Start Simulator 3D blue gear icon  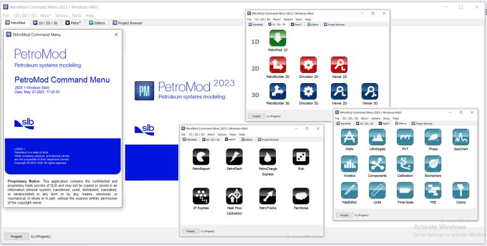(x=308, y=92)
